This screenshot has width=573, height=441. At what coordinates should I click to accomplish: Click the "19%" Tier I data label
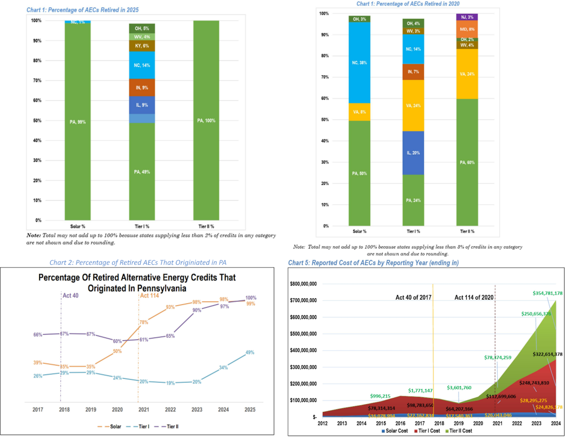tap(170, 383)
